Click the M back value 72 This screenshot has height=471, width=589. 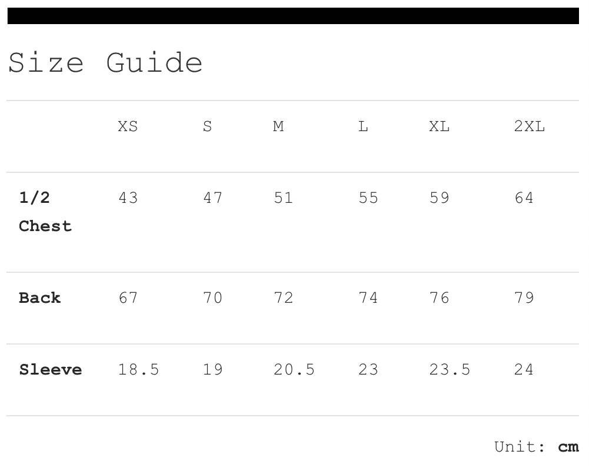pos(283,298)
